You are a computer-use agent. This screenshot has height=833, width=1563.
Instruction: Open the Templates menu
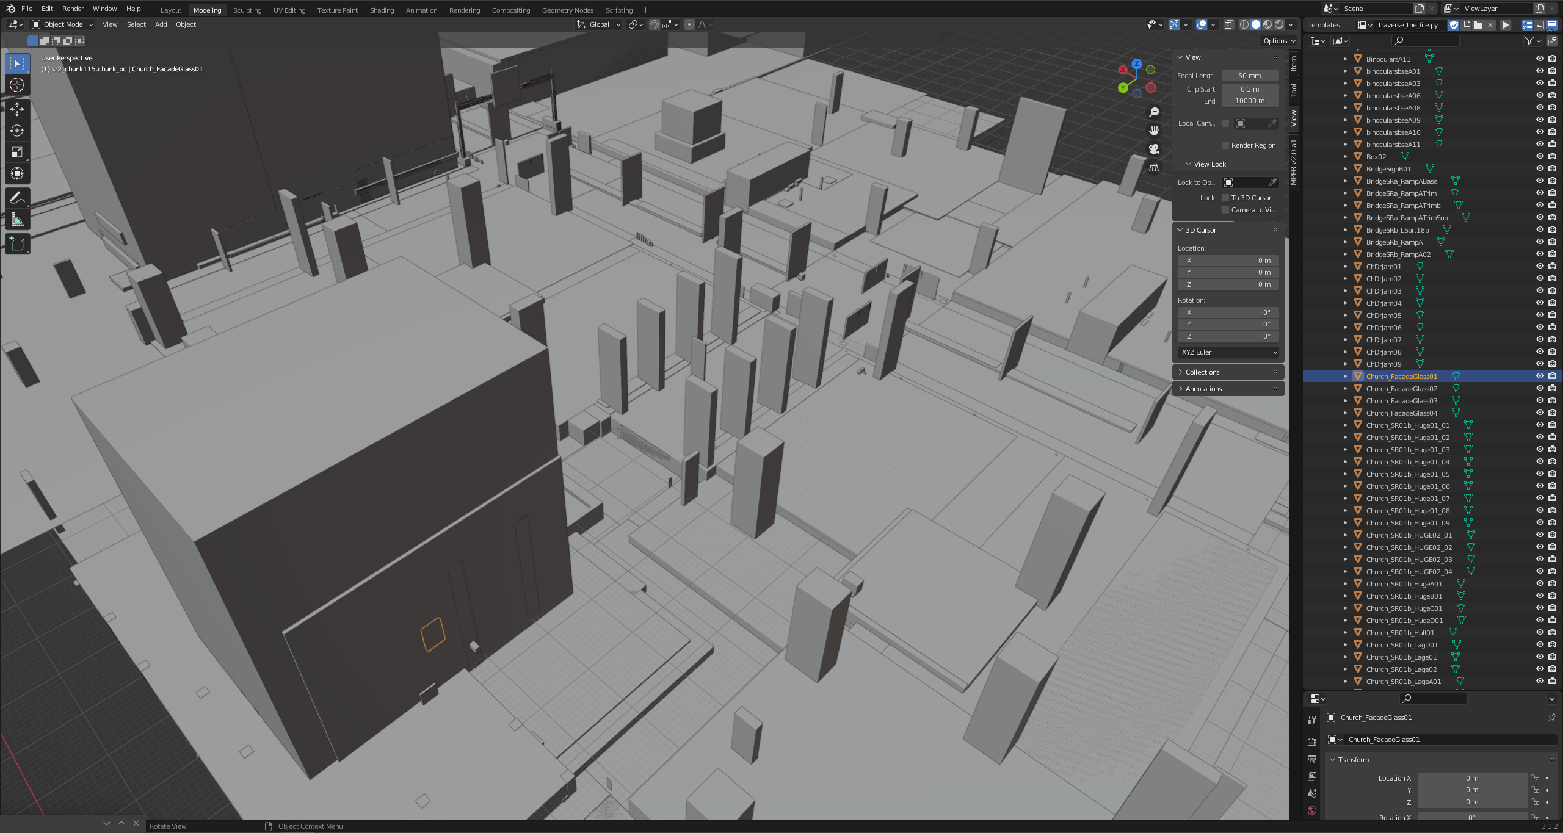click(x=1323, y=25)
